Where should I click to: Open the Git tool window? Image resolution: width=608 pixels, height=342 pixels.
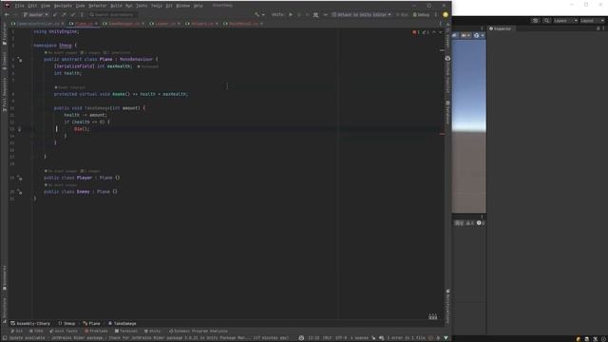pyautogui.click(x=17, y=332)
